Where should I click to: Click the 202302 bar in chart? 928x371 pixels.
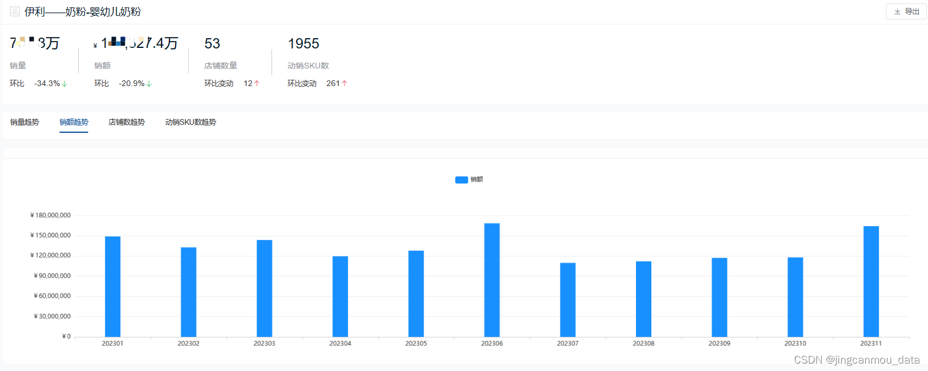click(x=189, y=292)
